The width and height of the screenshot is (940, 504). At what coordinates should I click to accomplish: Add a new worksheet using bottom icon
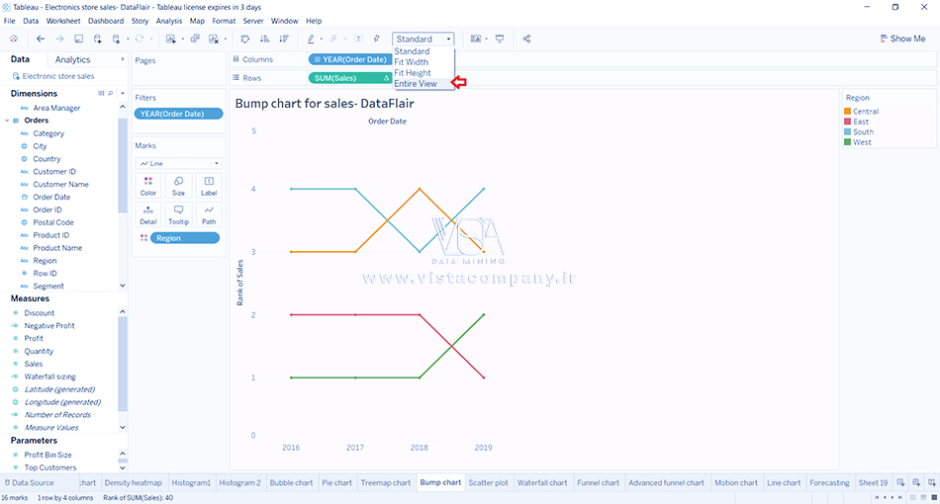900,482
